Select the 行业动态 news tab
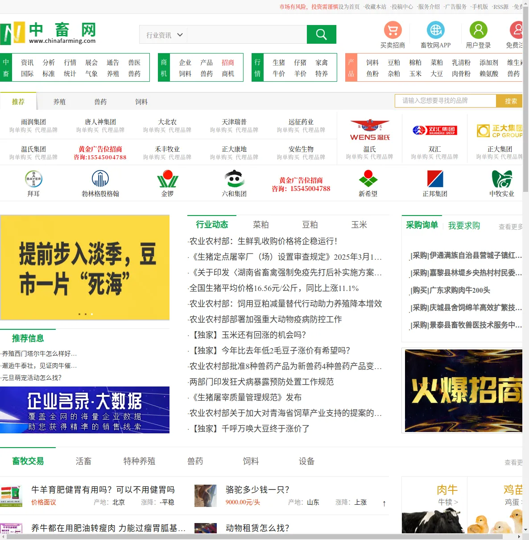Screen dimensions: 529x540 [212, 224]
